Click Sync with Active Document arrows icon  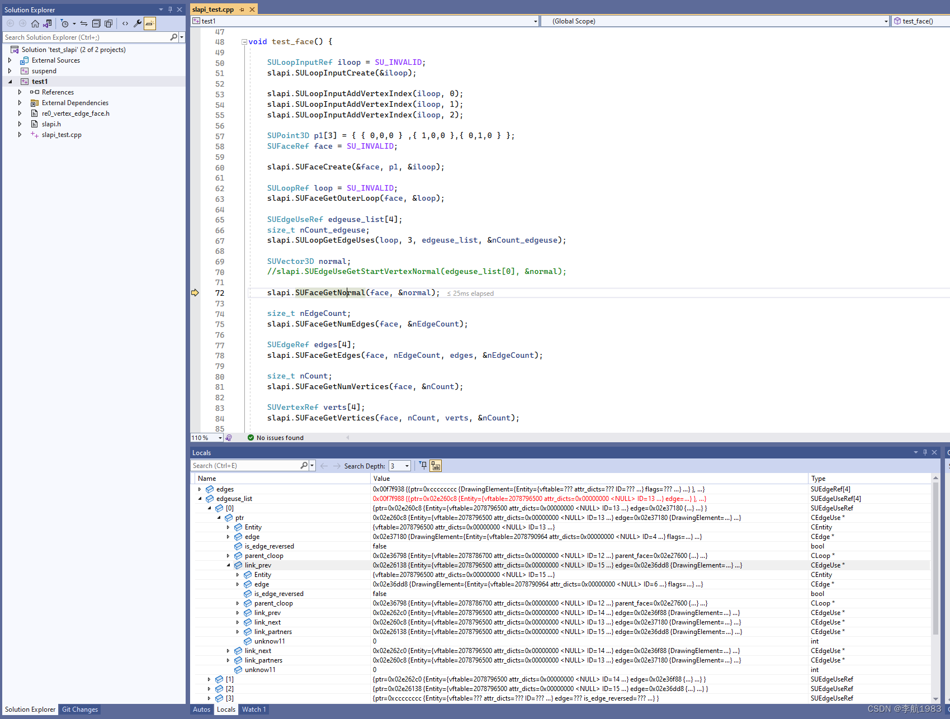(x=84, y=23)
